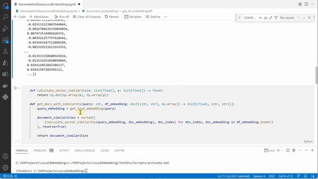
Task: Open the Python view in activity bar
Action: pyautogui.click(x=5, y=97)
